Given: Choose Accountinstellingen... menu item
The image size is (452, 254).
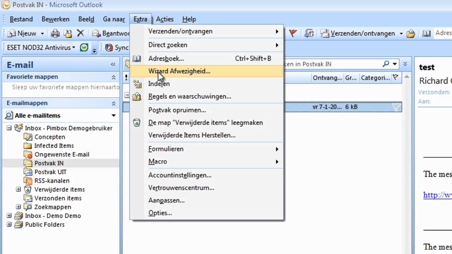Looking at the screenshot, I should [x=207, y=175].
